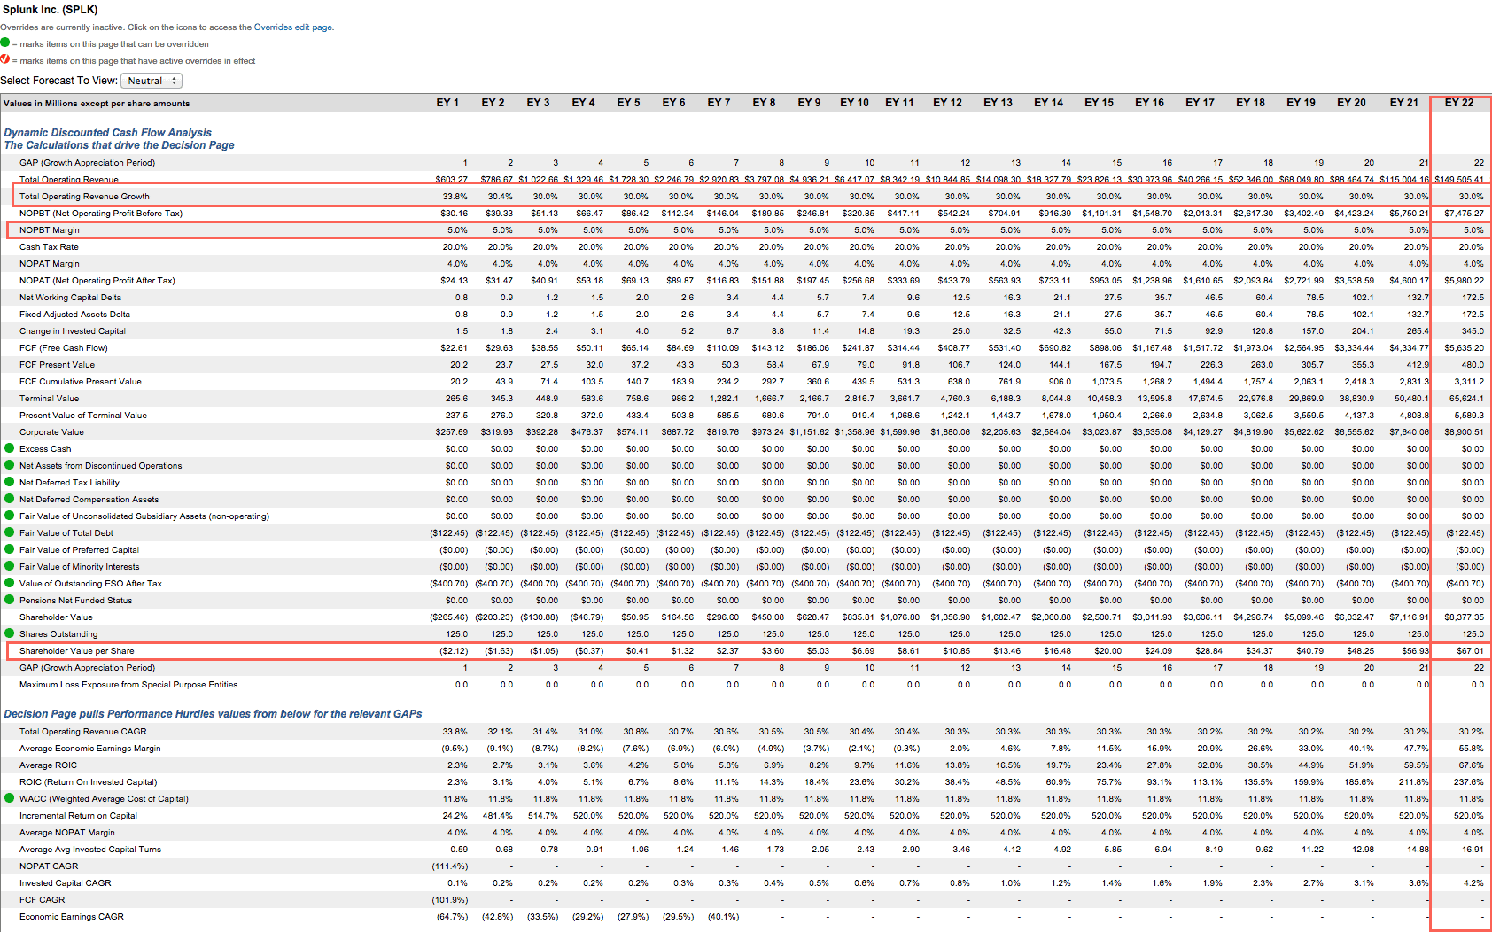Click Average Avg Invested Capital Turns label

(x=90, y=850)
